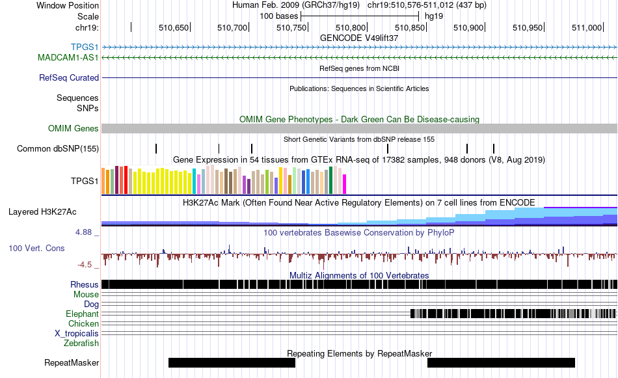Click the 510,900 ruler position label
Screen dimensions: 618x378
click(x=468, y=27)
